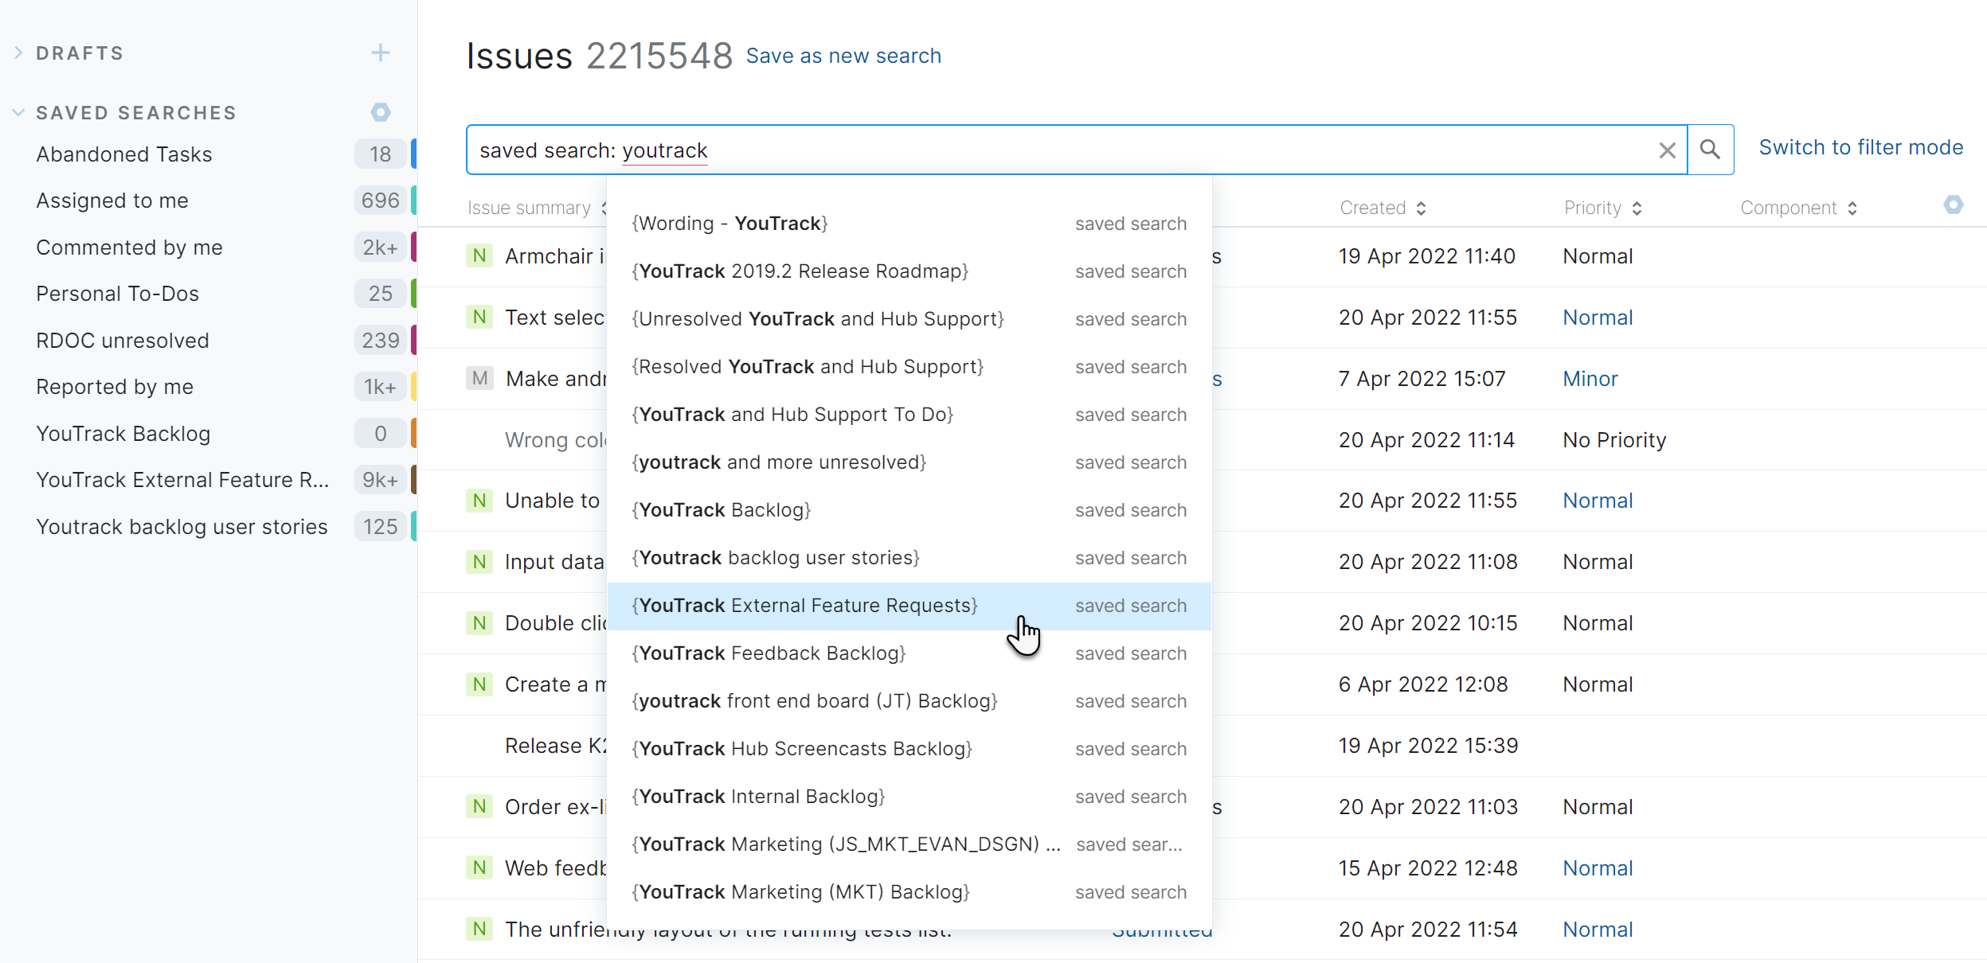Toggle sorting on the Issue summary column

point(603,208)
